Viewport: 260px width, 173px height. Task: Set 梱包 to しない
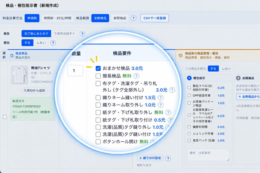tap(41, 43)
